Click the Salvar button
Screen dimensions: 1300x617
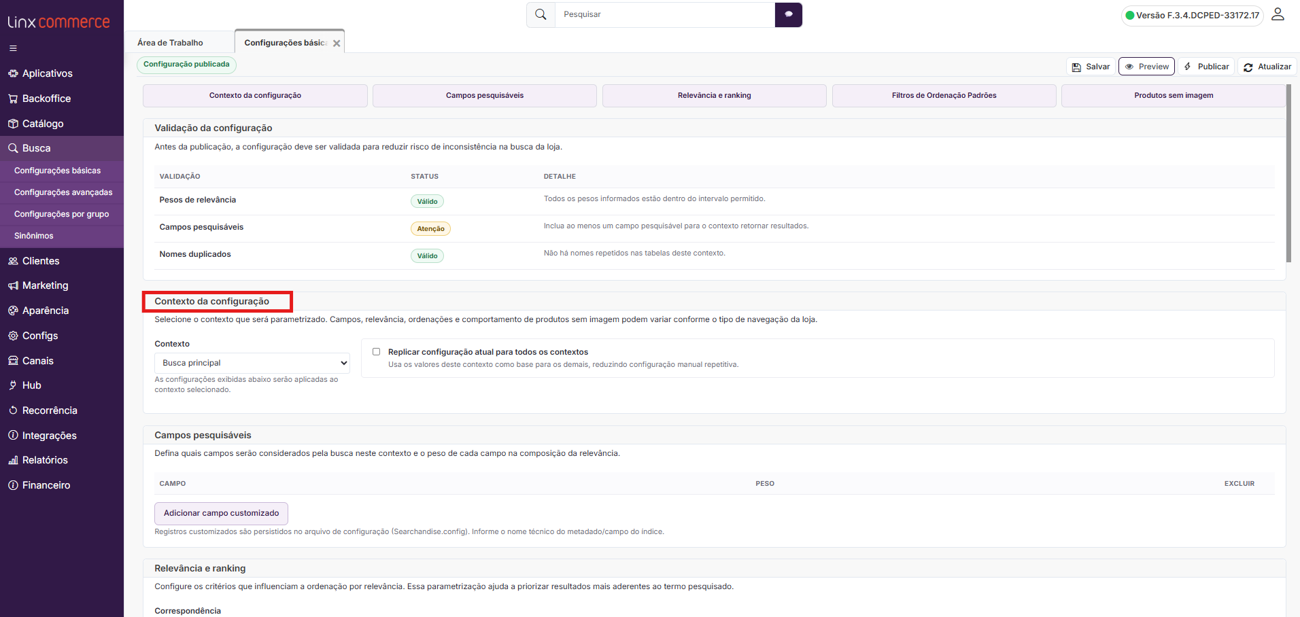(1091, 67)
